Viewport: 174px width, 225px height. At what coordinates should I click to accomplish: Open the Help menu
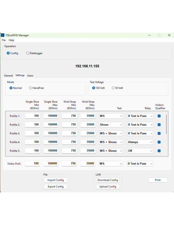(11, 40)
